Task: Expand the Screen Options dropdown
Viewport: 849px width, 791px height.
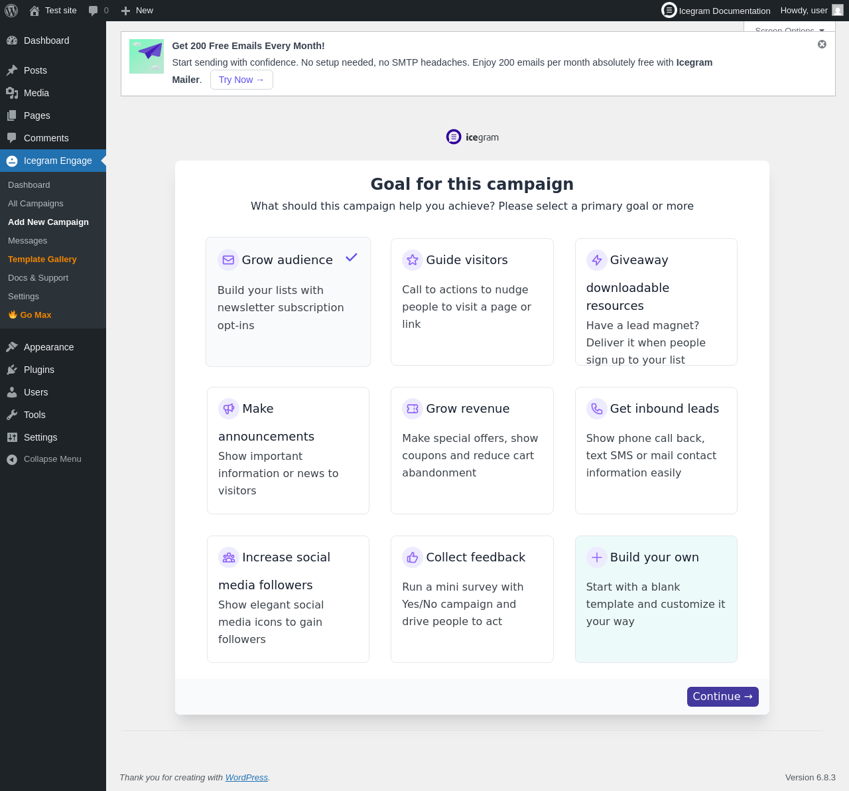Action: (789, 29)
